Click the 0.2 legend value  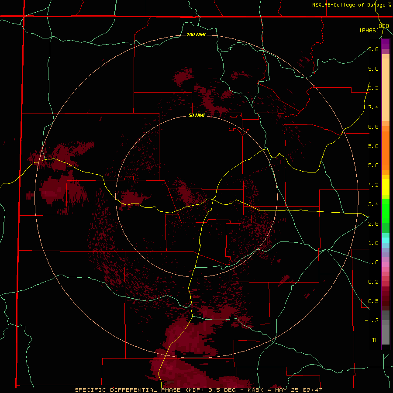(373, 282)
